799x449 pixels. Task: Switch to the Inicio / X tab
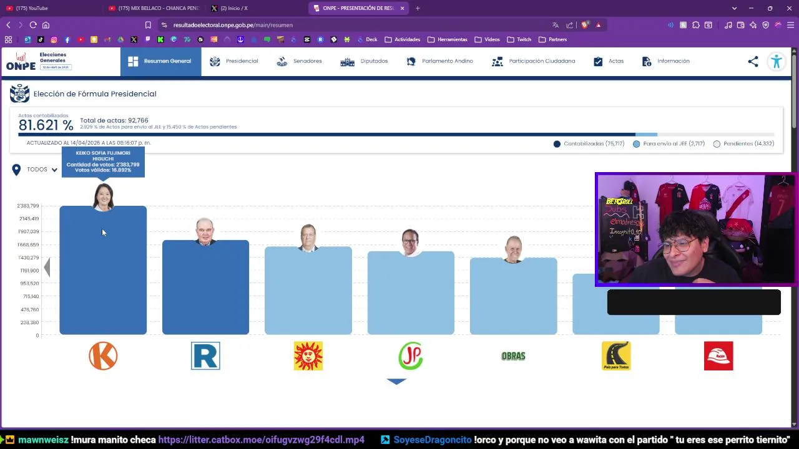point(256,8)
